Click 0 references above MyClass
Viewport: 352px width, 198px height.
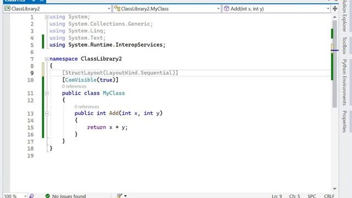[x=74, y=86]
